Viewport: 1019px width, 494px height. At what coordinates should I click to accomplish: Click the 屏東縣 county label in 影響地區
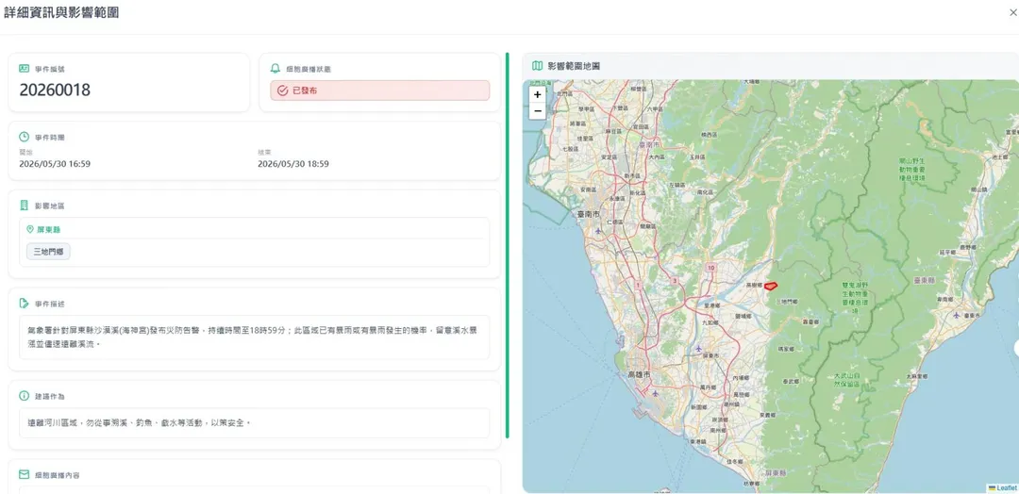pyautogui.click(x=49, y=230)
